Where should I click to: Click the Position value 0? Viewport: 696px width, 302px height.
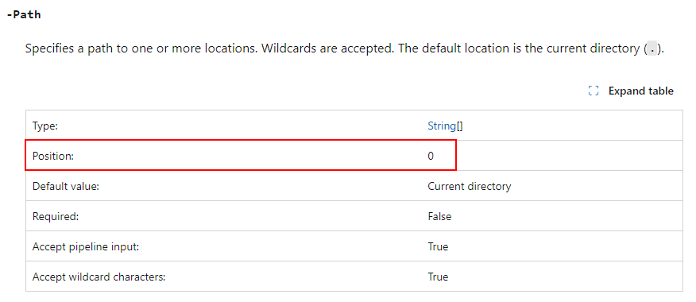[431, 156]
